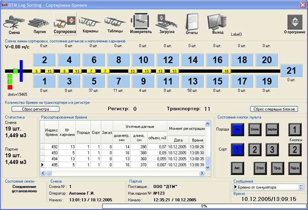
Task: Toggle the Сосна species button
Action: coord(255,129)
